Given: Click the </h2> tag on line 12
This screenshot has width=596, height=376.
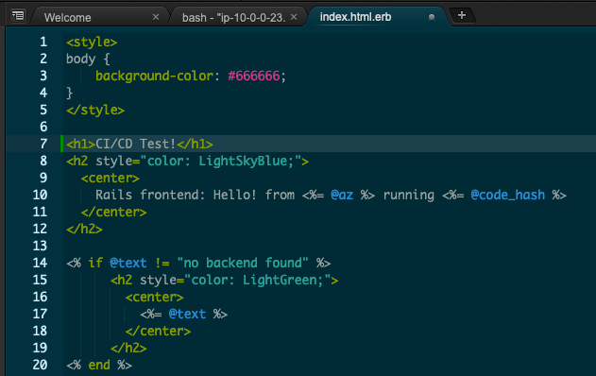Looking at the screenshot, I should pyautogui.click(x=84, y=229).
